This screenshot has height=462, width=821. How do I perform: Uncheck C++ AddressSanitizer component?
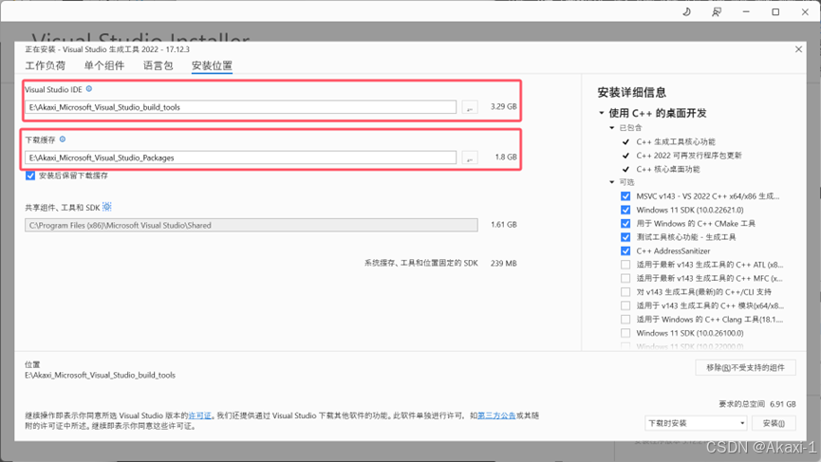pos(625,250)
